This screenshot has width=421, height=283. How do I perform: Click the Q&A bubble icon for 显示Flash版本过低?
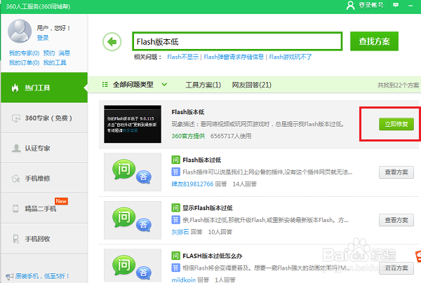click(132, 220)
